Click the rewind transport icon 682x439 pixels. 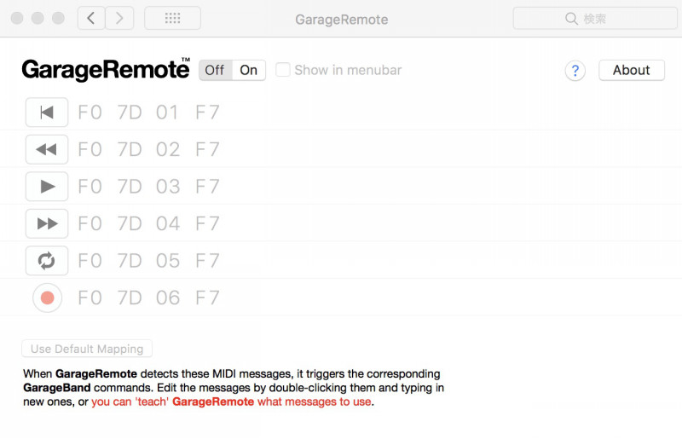click(47, 150)
